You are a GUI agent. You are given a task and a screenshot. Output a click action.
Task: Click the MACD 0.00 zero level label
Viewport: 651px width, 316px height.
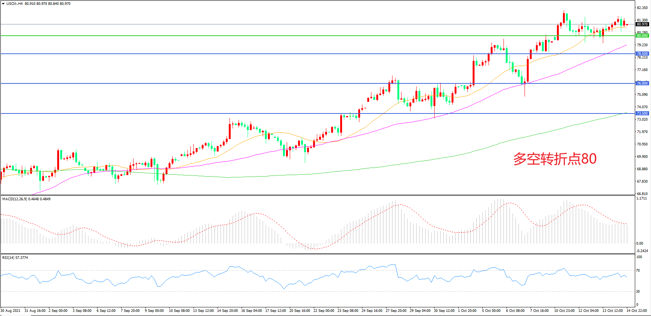coord(640,243)
